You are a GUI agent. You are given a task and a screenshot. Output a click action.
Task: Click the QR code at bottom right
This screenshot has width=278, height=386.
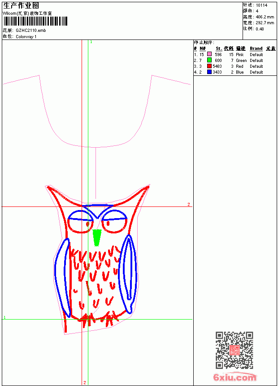point(235,350)
